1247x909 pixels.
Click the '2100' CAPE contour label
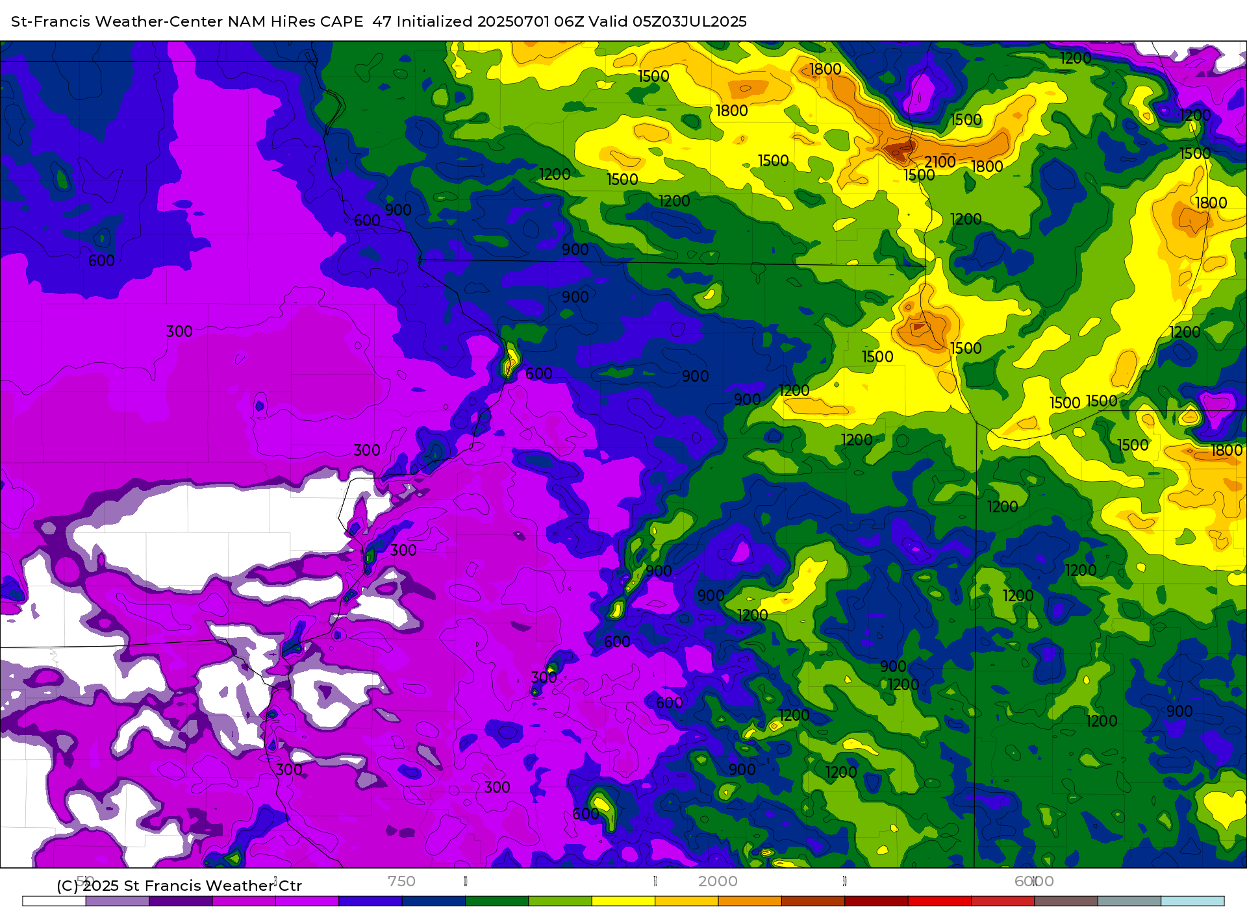click(940, 162)
